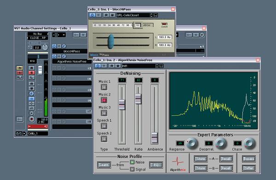Click Store button for preset A
This screenshot has width=276, height=180.
[x=201, y=159]
